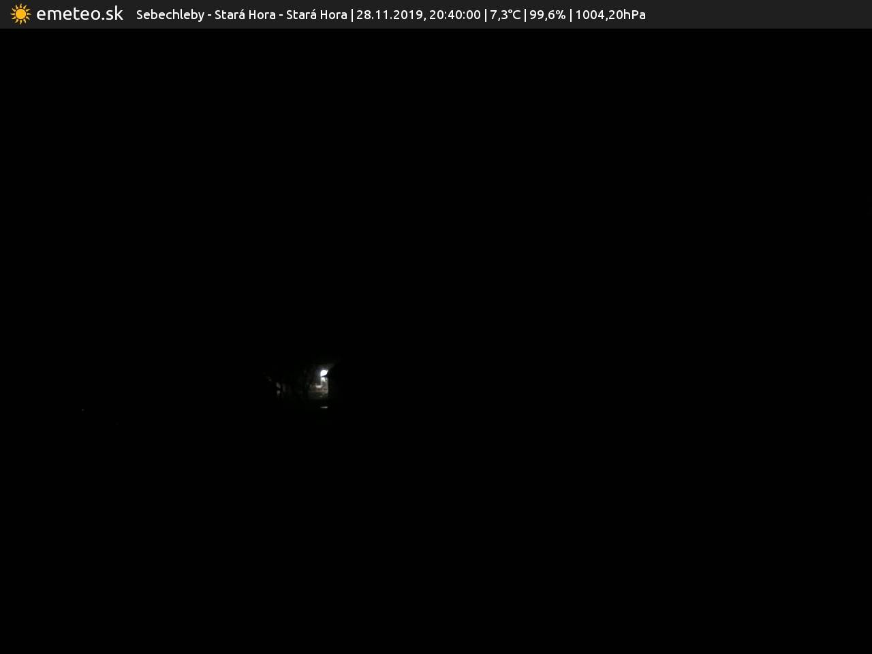872x654 pixels.
Task: Click the yellow sun logo icon
Action: [20, 14]
